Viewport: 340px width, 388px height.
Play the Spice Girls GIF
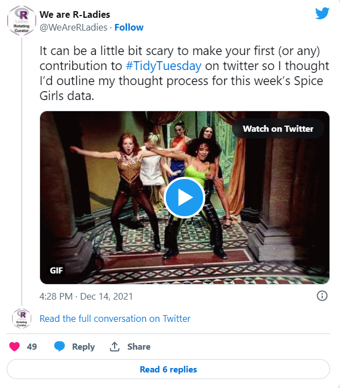tap(185, 197)
